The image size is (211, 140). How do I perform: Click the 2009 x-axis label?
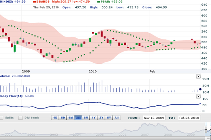pos(26,72)
